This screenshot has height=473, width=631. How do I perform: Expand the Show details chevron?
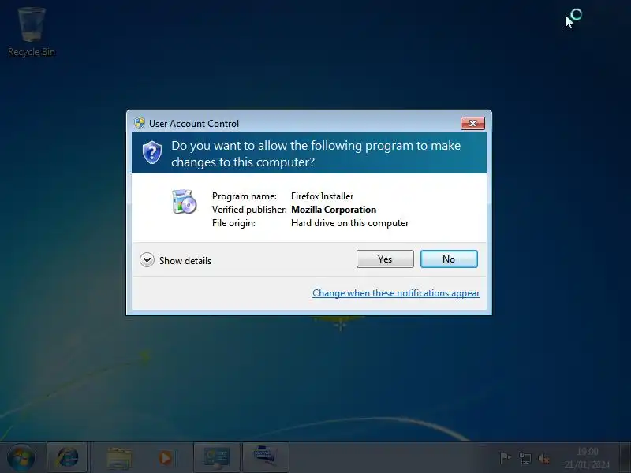pos(147,260)
